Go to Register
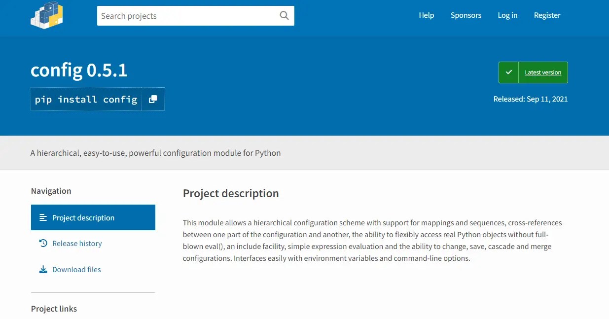 point(547,15)
